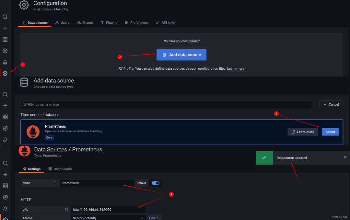Open dashboards grid icon in Add data source page sidebar
This screenshot has width=350, height=220.
5,117
